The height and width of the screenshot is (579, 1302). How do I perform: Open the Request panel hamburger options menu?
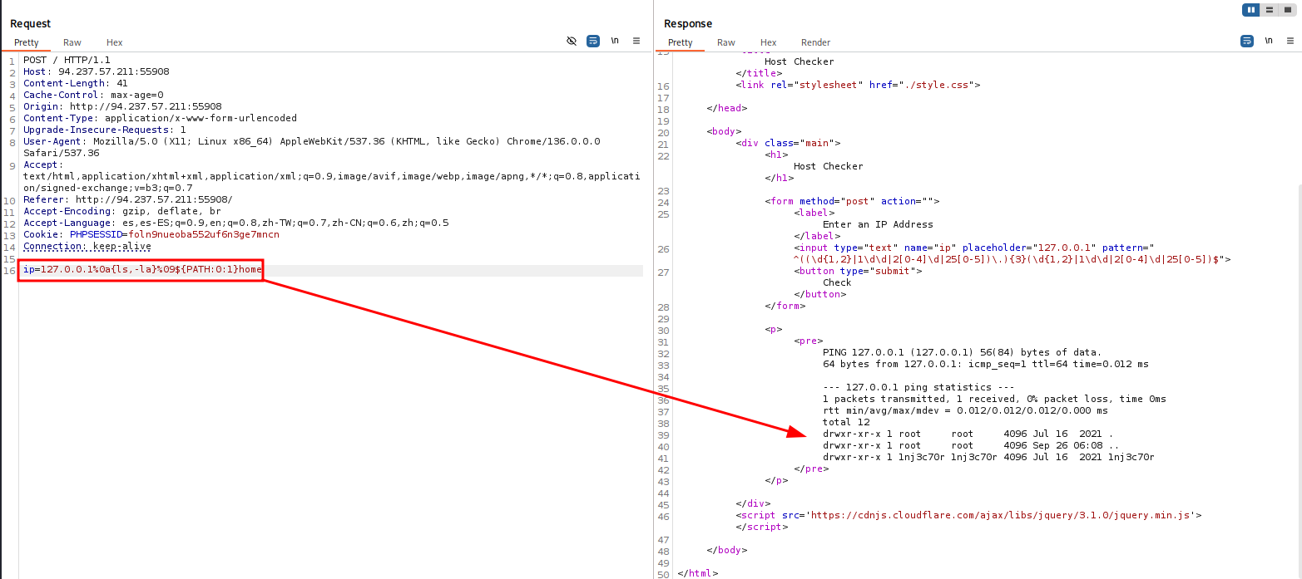[x=636, y=40]
